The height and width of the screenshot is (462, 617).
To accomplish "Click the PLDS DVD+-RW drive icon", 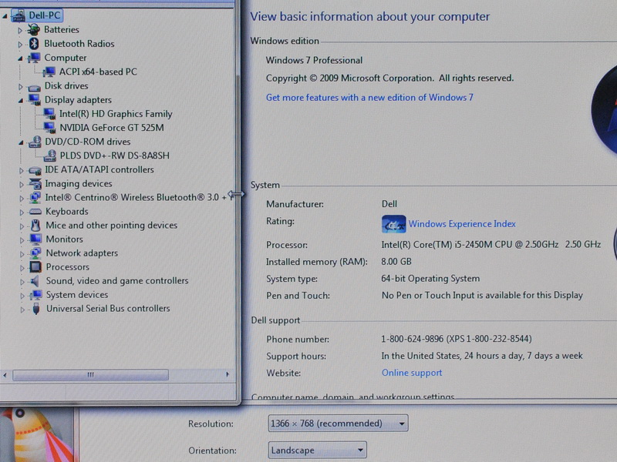I will click(x=49, y=156).
